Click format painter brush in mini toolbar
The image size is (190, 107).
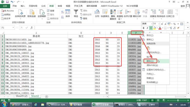(x=178, y=28)
